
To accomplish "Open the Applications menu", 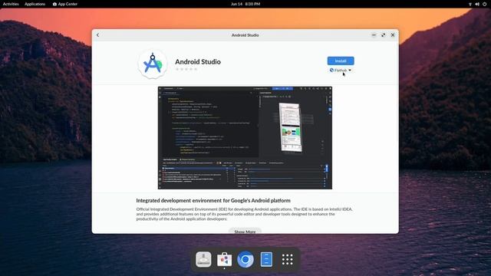I will pyautogui.click(x=35, y=4).
